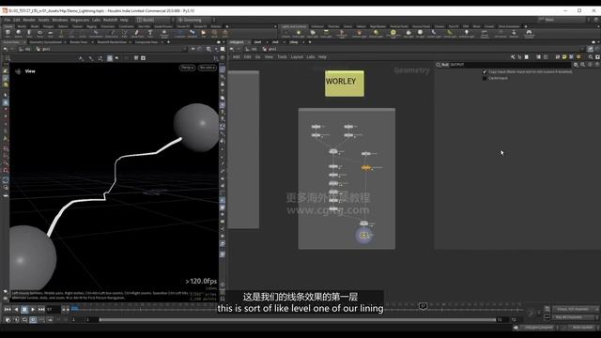601x338 pixels.
Task: Select the Sphere shelf tool
Action: pyautogui.click(x=18, y=34)
